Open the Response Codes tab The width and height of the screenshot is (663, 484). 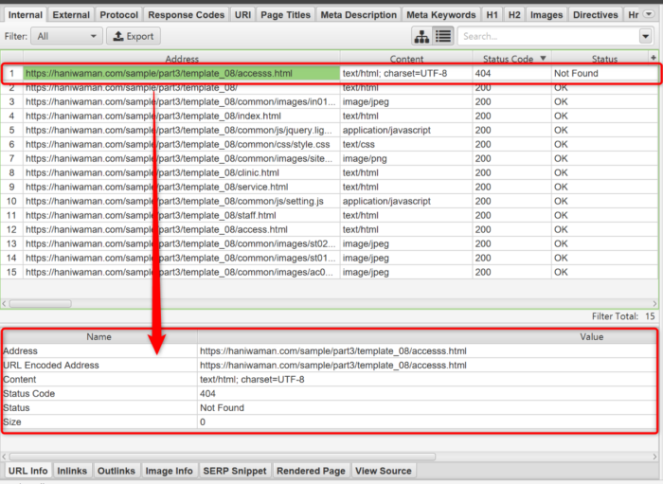(187, 15)
